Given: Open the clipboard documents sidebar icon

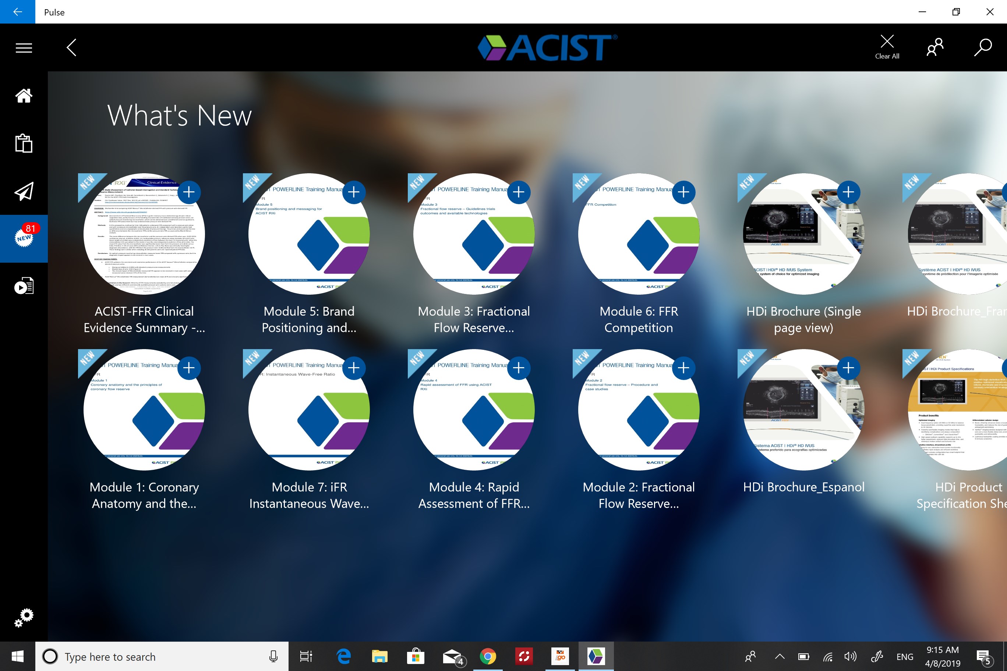Looking at the screenshot, I should [x=24, y=143].
